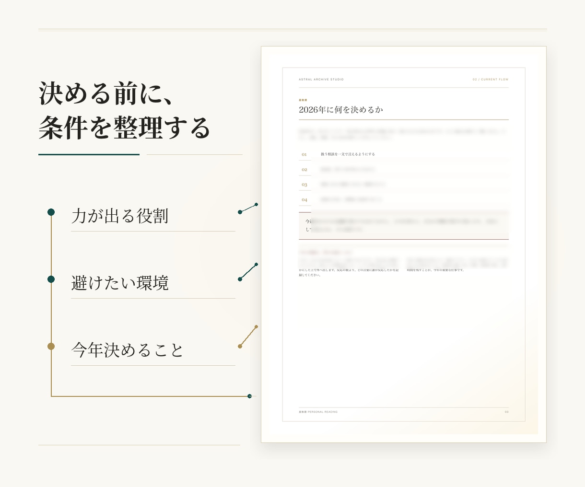Screen dimensions: 585x487
Task: Click the step number 03
Action: click(x=304, y=185)
